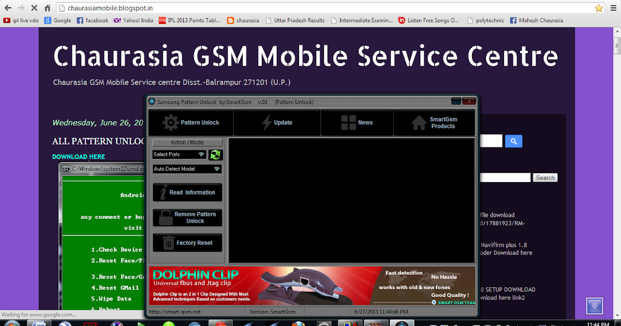
Task: Click '5.Wipe Data' in the cmd window
Action: click(111, 299)
